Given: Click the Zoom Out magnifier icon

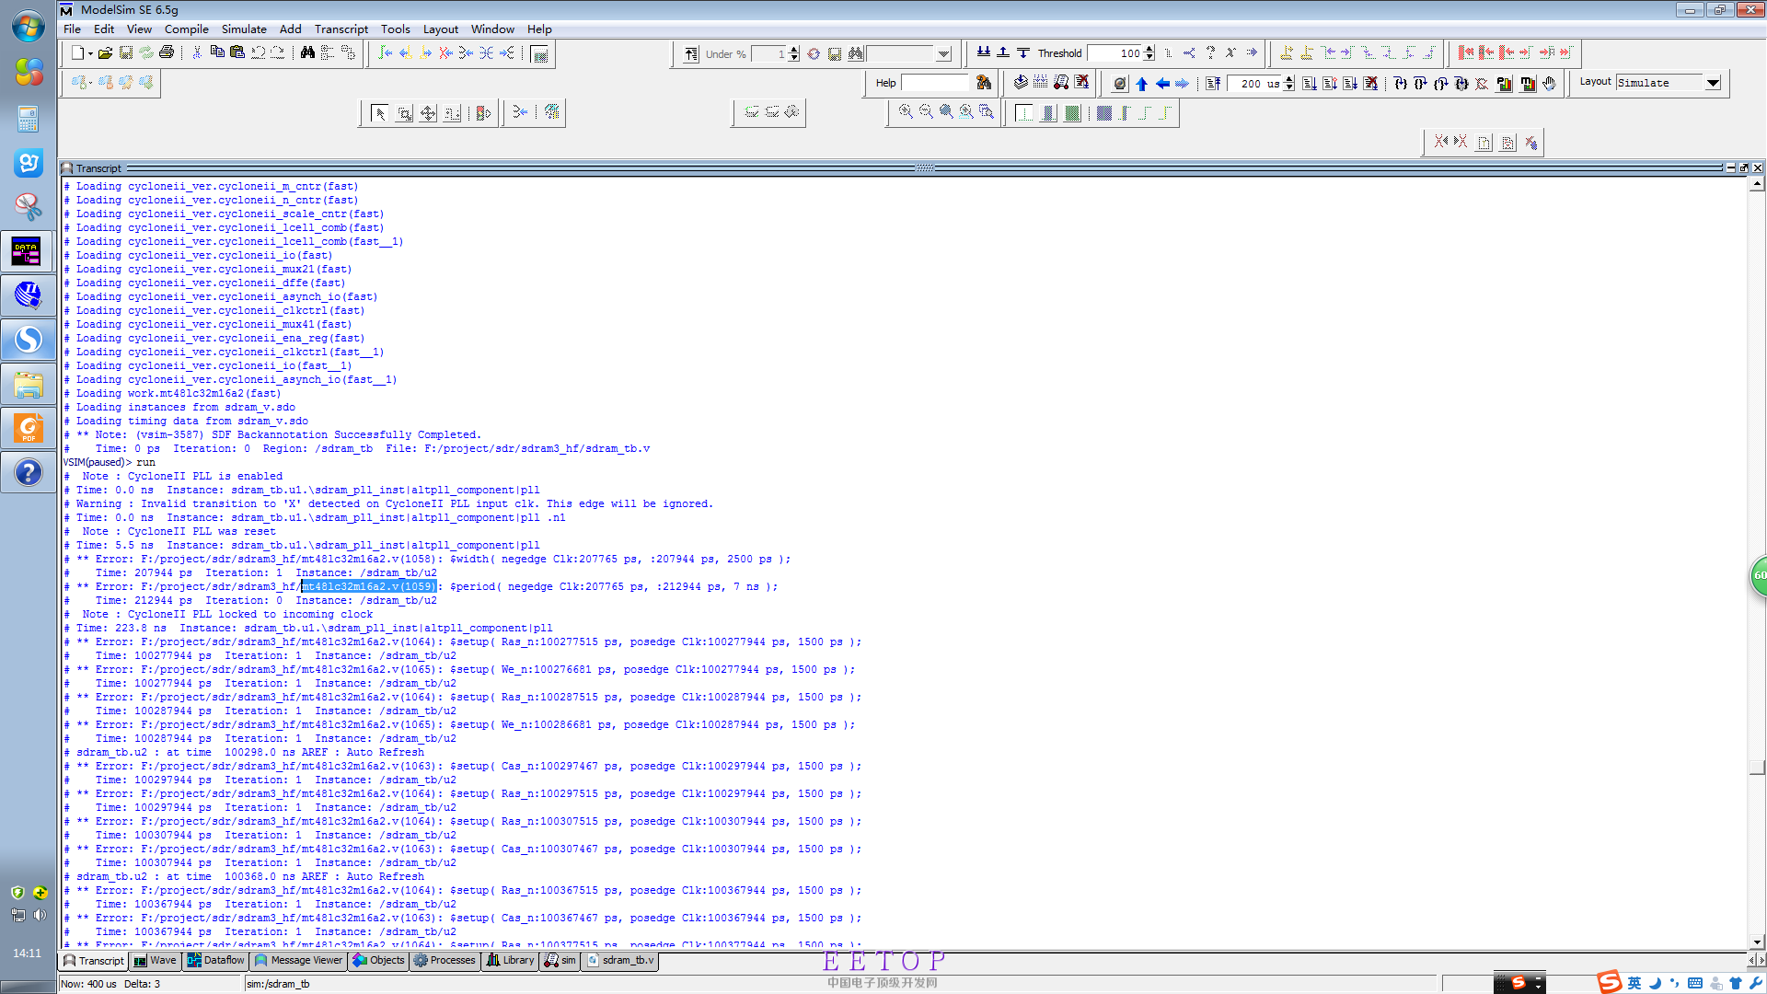Looking at the screenshot, I should tap(926, 112).
